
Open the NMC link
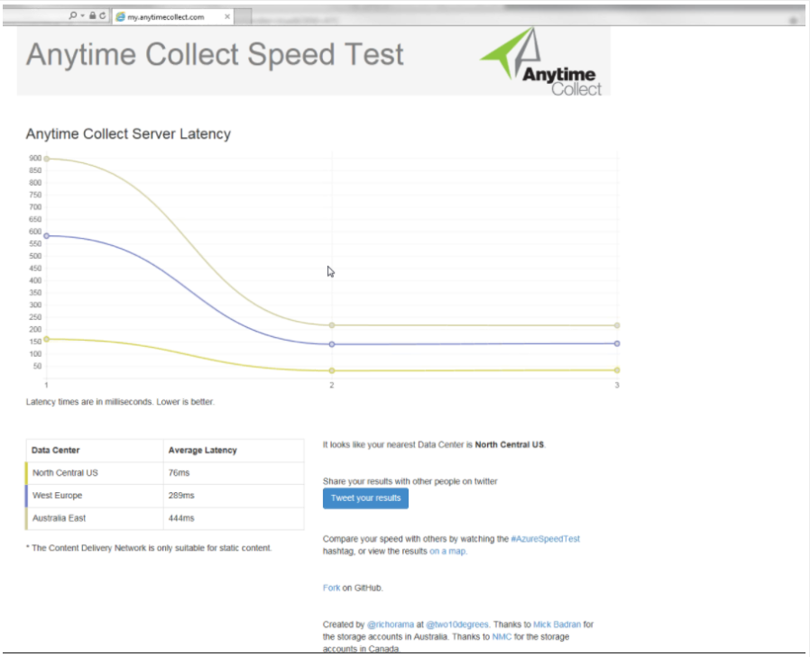click(x=502, y=636)
